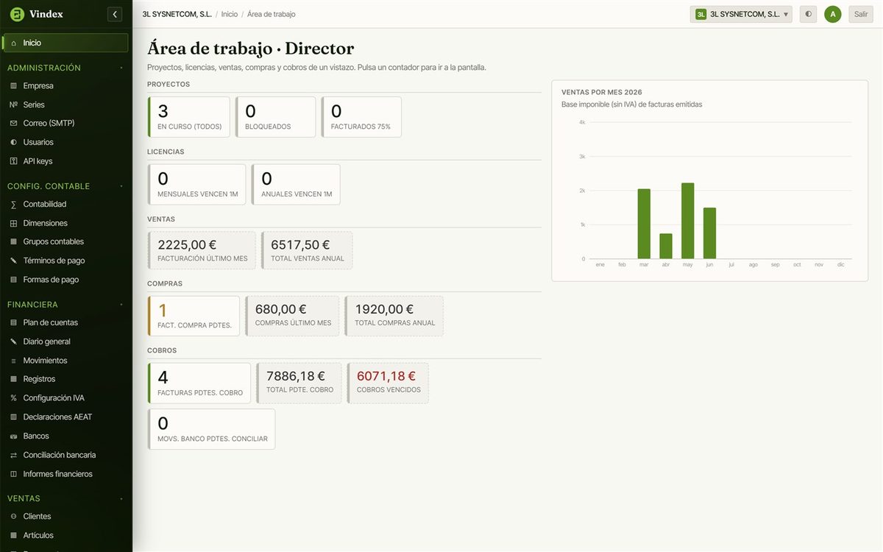The height and width of the screenshot is (552, 883).
Task: Open the Empresa menu item
Action: (x=65, y=86)
